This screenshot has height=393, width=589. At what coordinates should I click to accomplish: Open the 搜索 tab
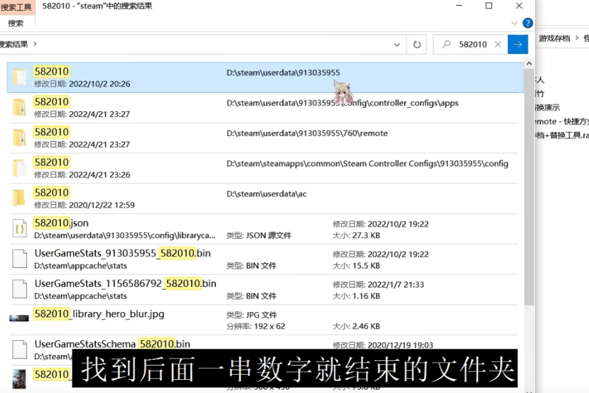[x=16, y=24]
